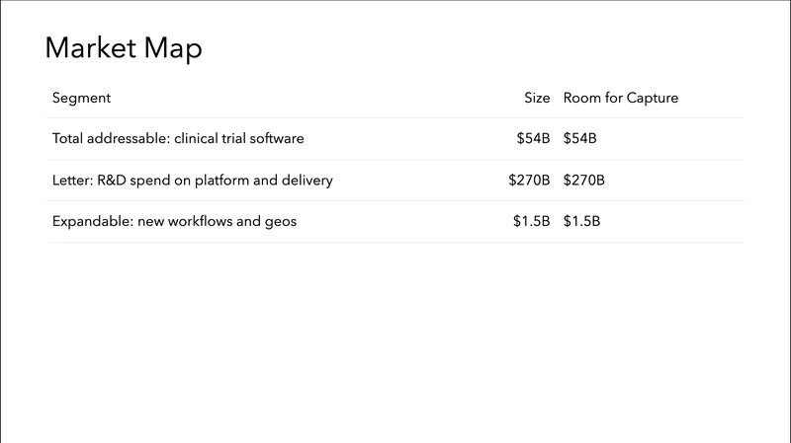This screenshot has height=443, width=791.
Task: Click the $270B value under Room for Capture
Action: coord(583,181)
